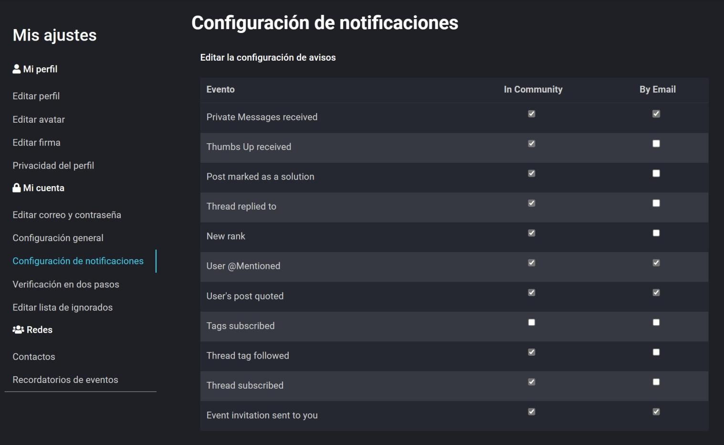The image size is (724, 445).
Task: Open Editar lista de ignorados
Action: tap(63, 307)
